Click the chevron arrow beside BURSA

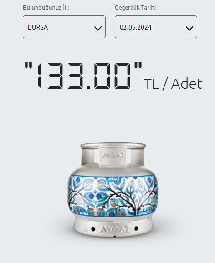click(98, 28)
